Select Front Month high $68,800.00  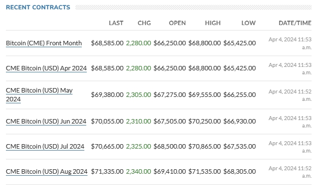(x=205, y=43)
